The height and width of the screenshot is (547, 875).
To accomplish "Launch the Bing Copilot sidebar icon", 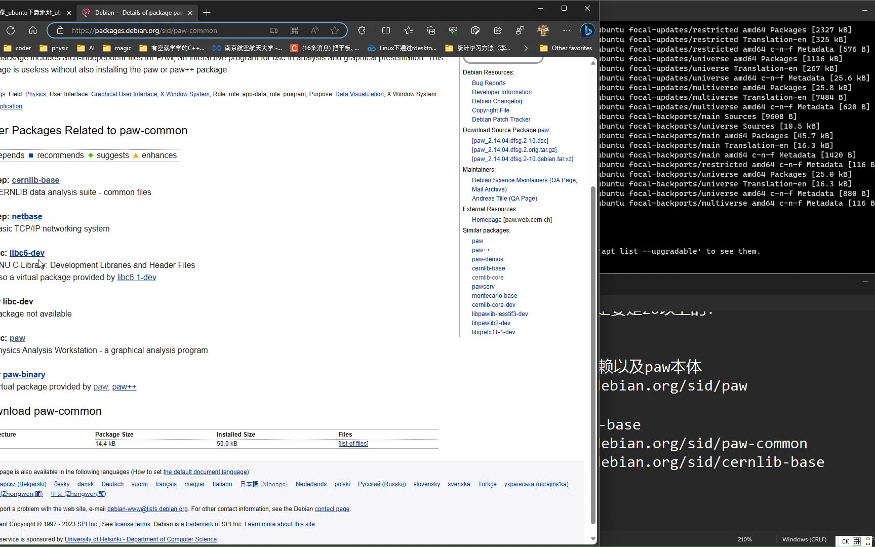I will [587, 30].
